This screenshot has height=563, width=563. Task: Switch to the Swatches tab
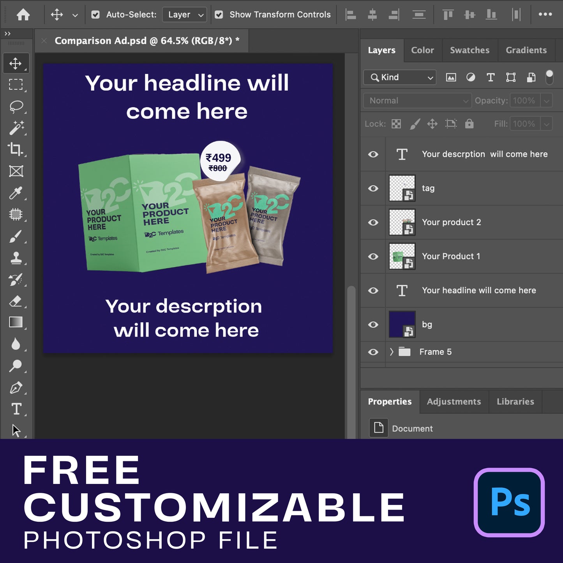(469, 50)
